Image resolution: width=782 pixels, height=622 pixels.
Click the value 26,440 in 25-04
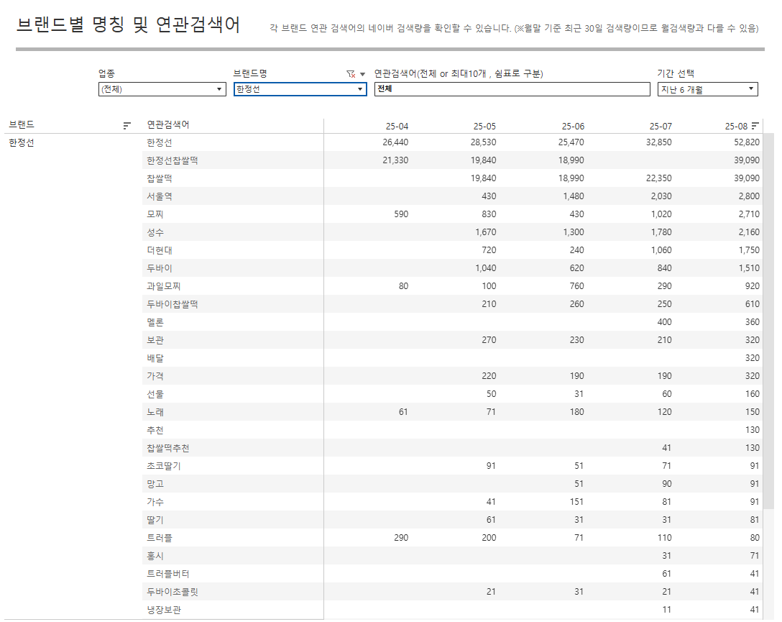[395, 142]
